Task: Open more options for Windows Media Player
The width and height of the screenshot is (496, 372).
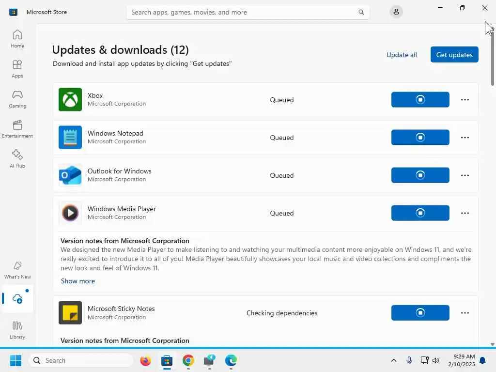Action: [x=465, y=213]
